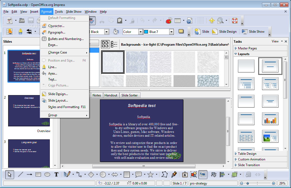Open the Tools menu

pyautogui.click(x=59, y=12)
